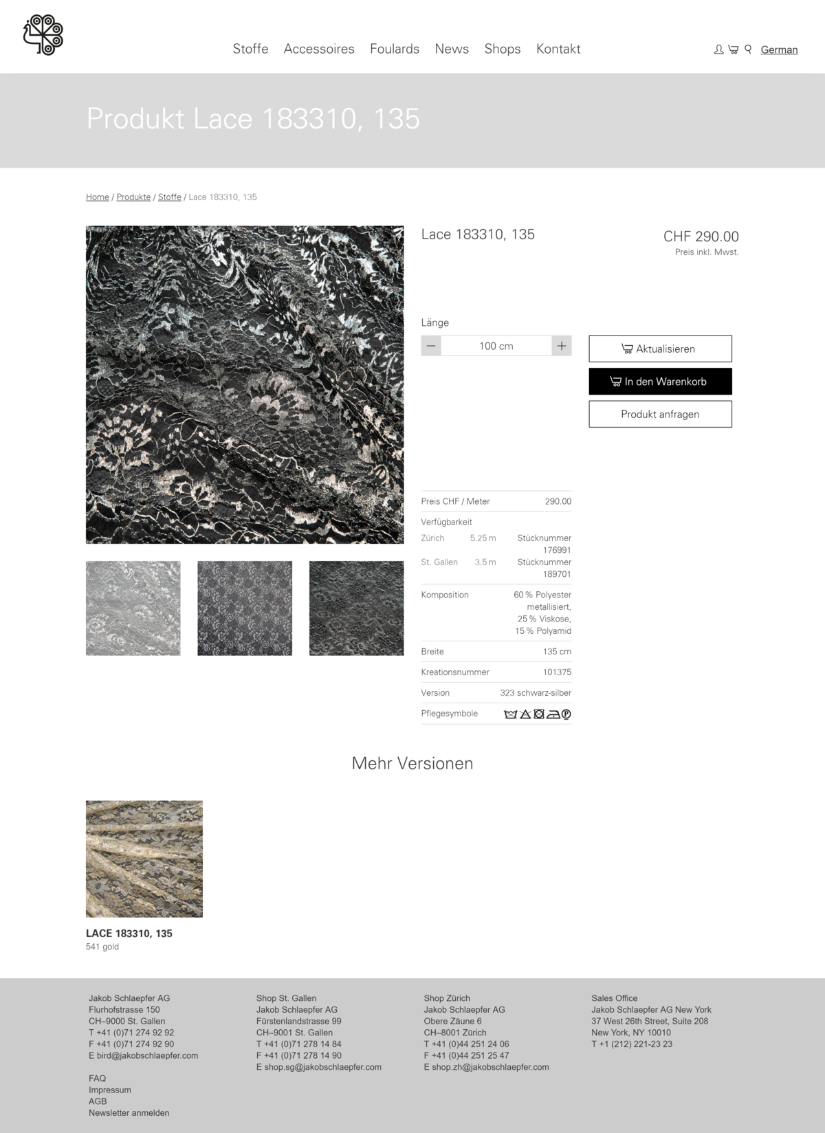Open the shopping cart icon in header
This screenshot has height=1133, width=825.
pos(733,49)
